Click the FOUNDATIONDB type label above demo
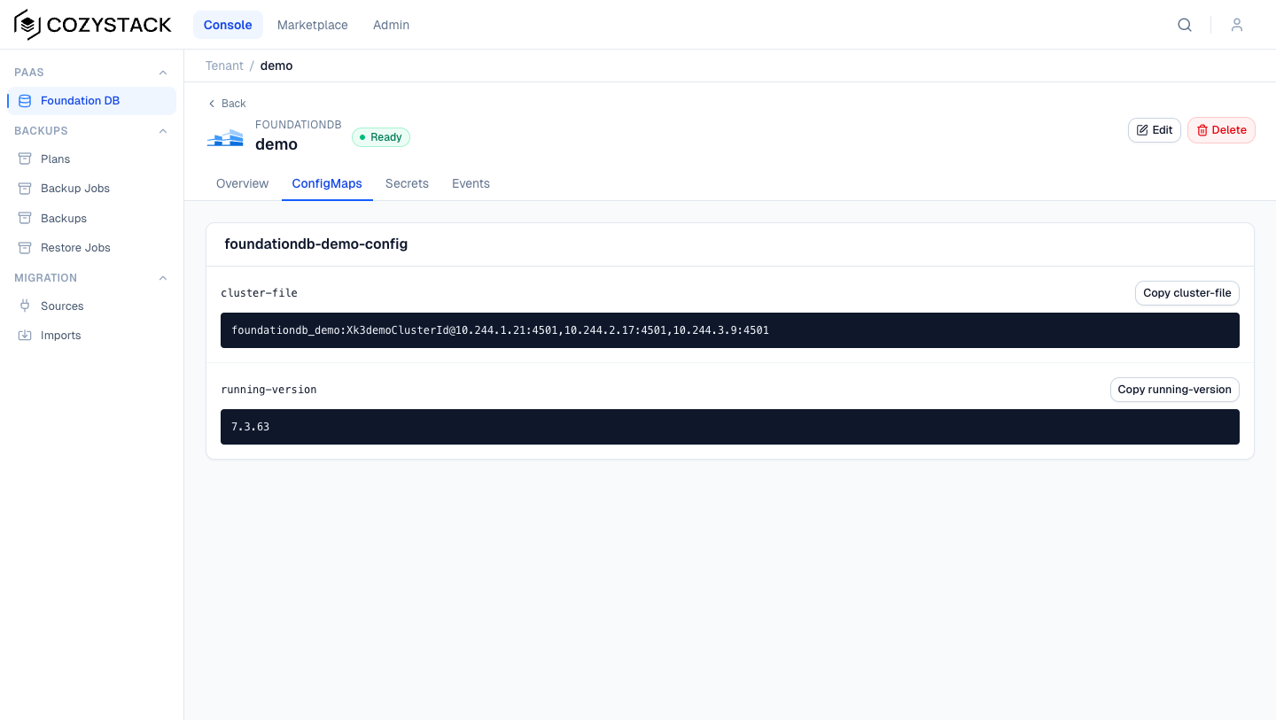 (x=299, y=125)
